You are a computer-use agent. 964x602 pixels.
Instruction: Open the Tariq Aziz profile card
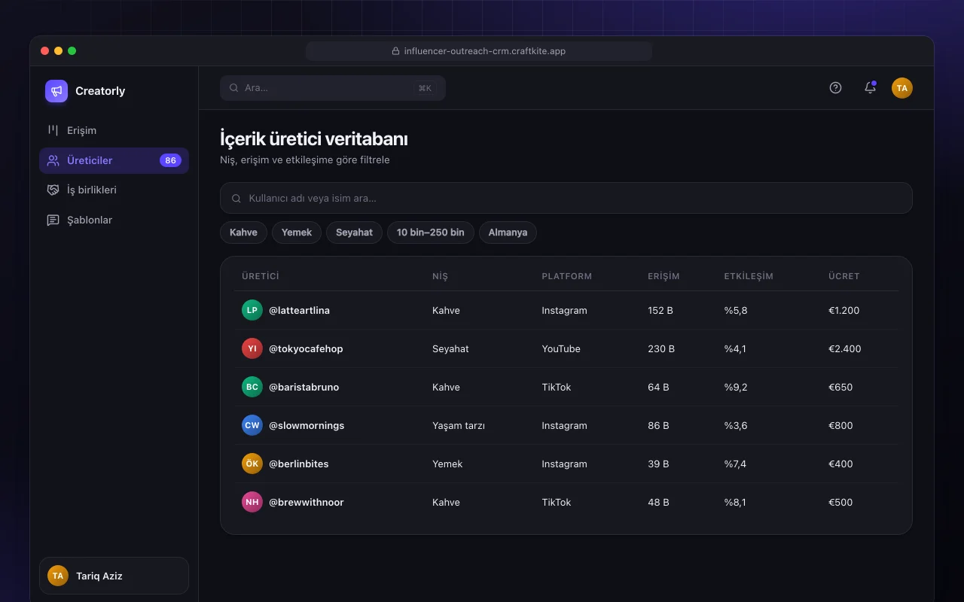[x=114, y=576]
